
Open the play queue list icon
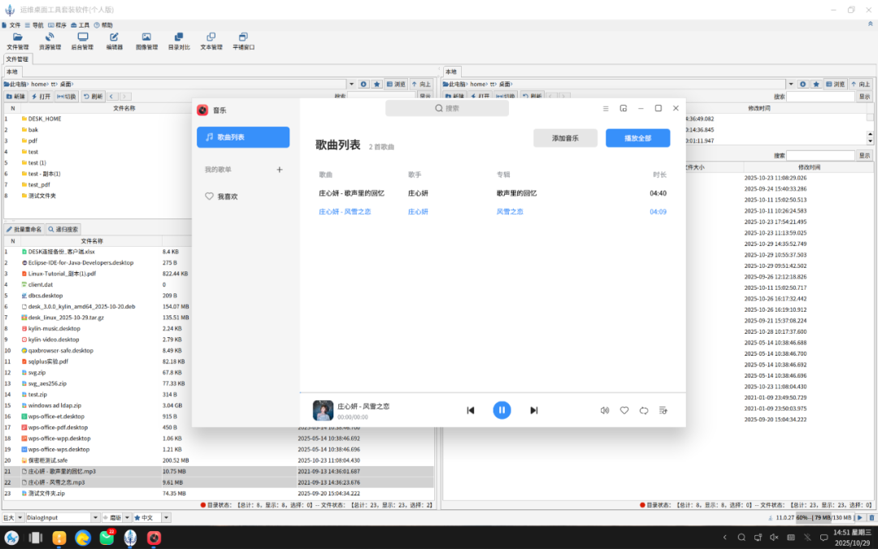(x=663, y=410)
